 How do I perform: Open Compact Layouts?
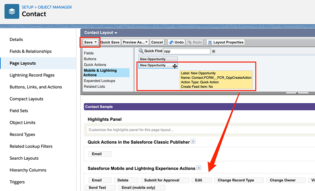point(26,99)
